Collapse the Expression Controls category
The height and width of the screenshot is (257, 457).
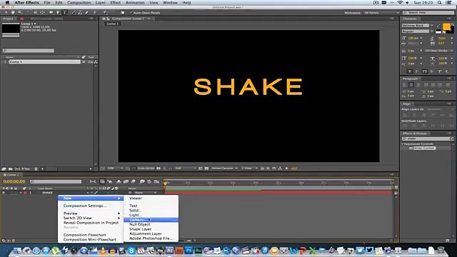coord(403,144)
